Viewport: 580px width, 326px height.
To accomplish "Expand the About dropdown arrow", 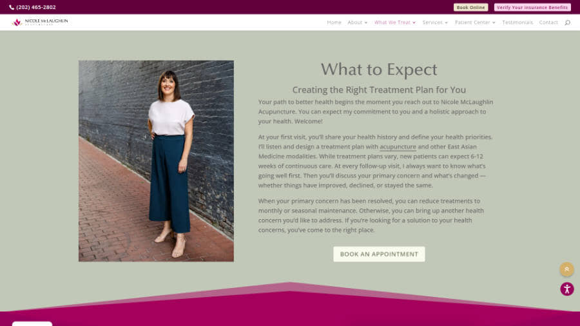I will point(366,23).
